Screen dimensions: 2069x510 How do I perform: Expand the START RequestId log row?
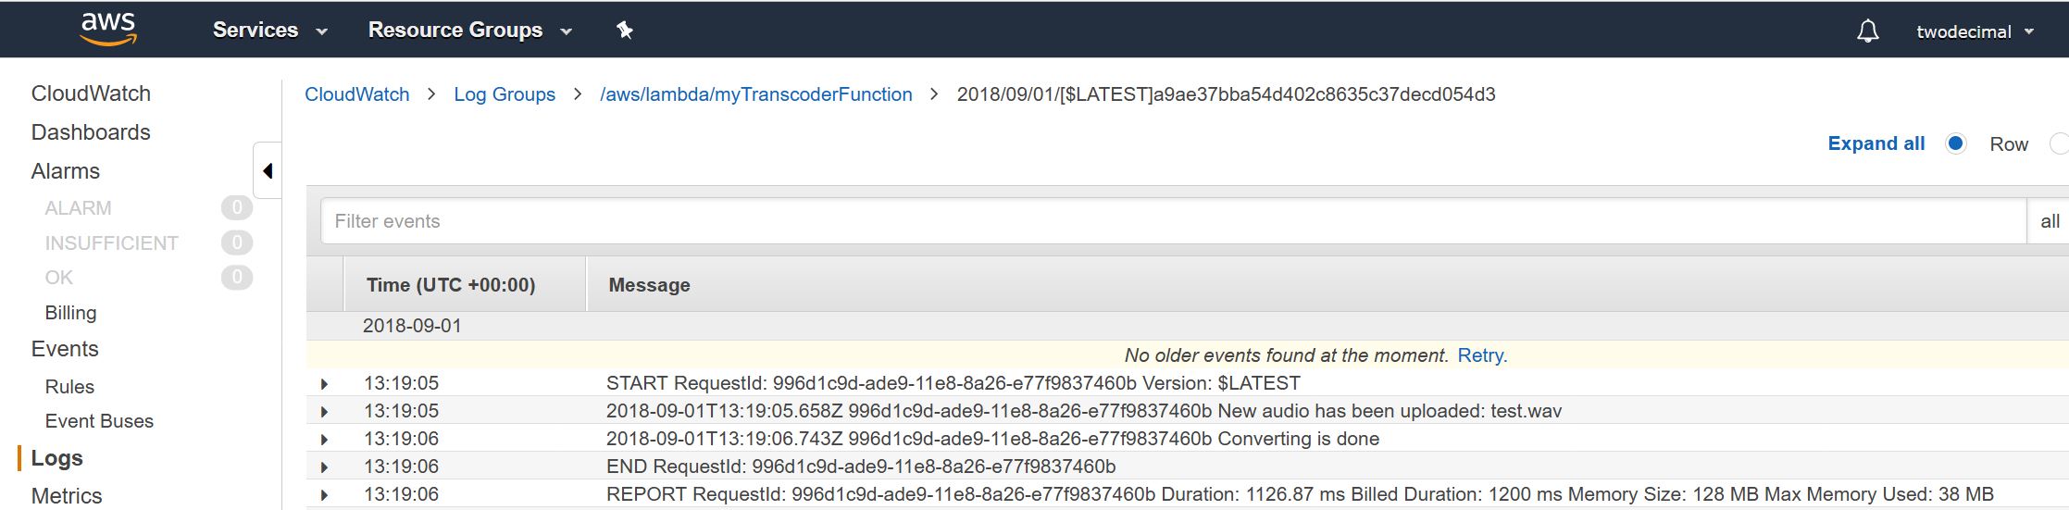324,384
